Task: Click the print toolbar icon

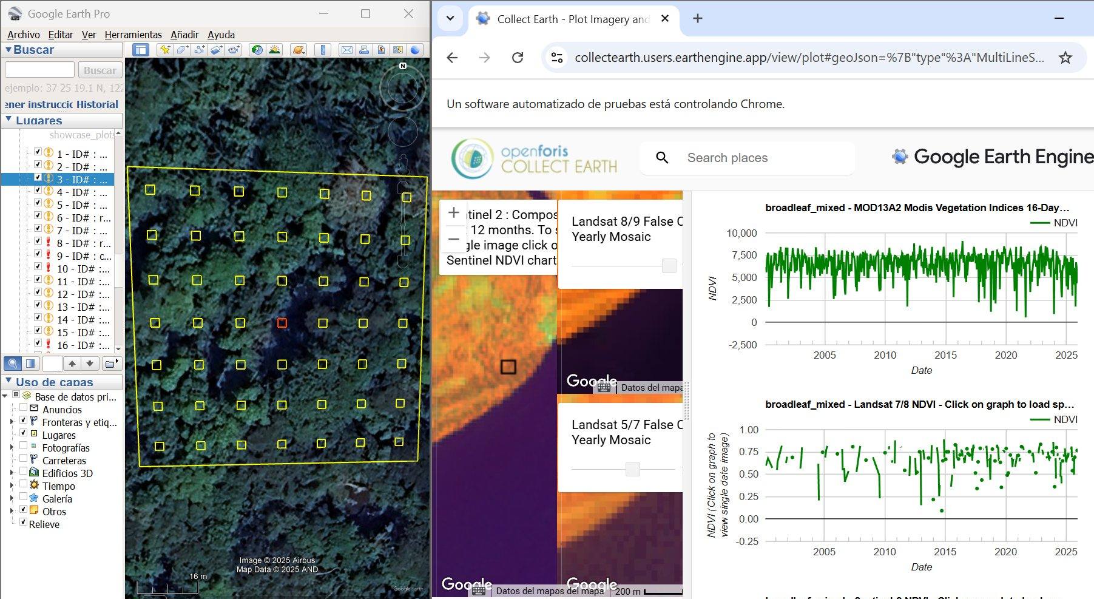Action: click(363, 50)
